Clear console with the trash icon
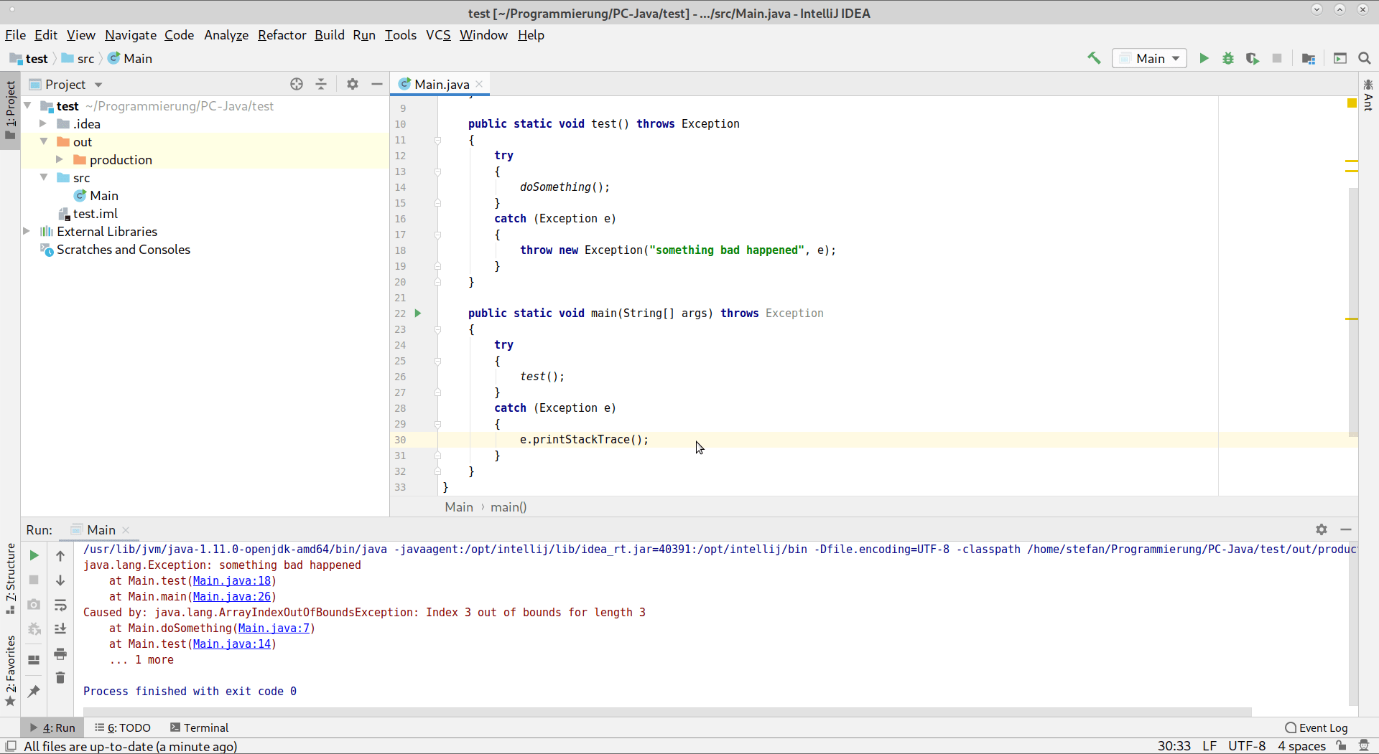Screen dimensions: 1379x754 click(x=60, y=678)
